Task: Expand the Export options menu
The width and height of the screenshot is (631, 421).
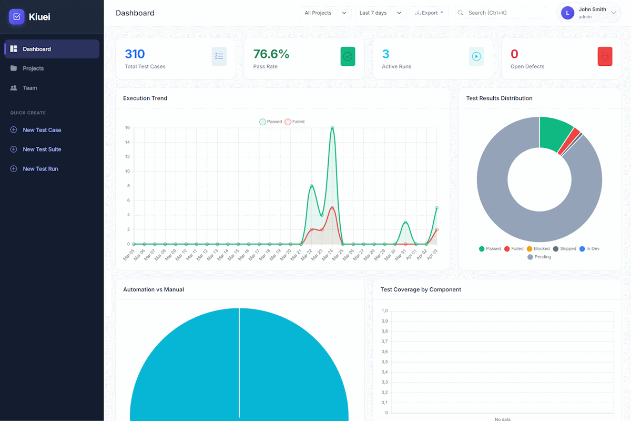Action: [x=429, y=12]
